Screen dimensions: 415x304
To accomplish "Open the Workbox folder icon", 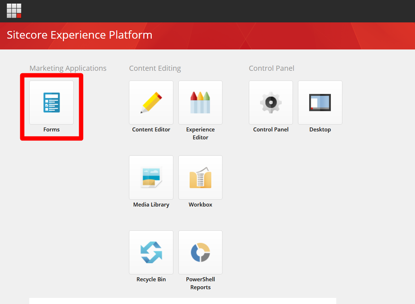I will (x=200, y=177).
